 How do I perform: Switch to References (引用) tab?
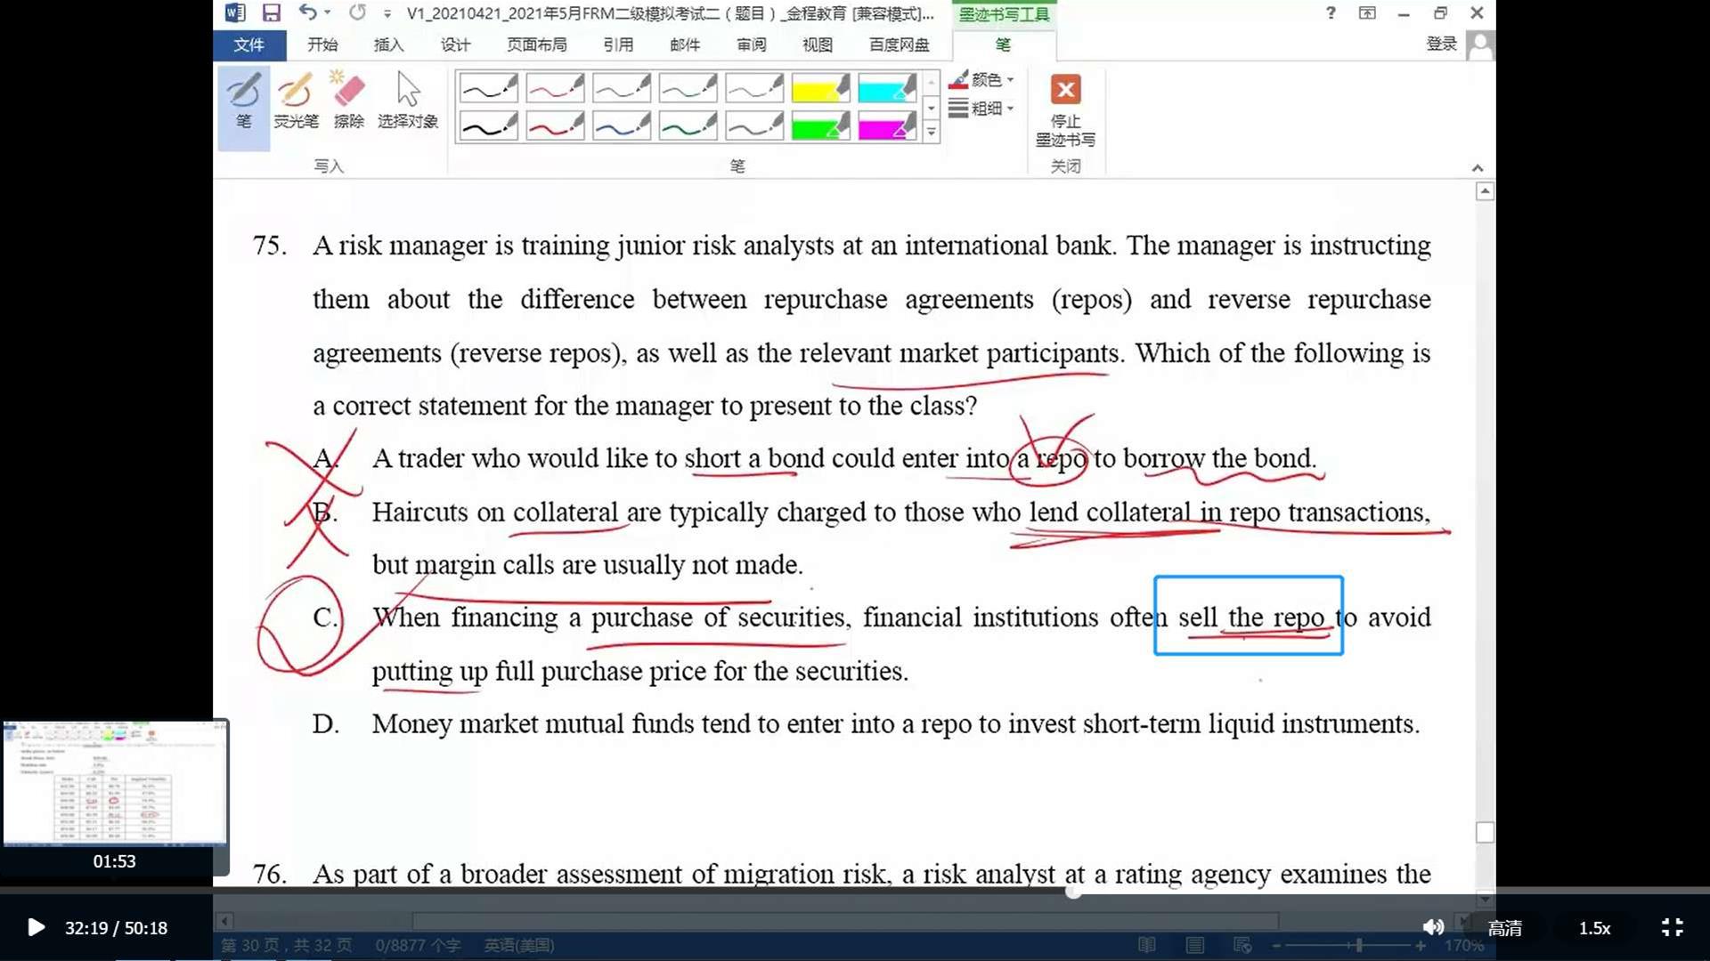618,44
